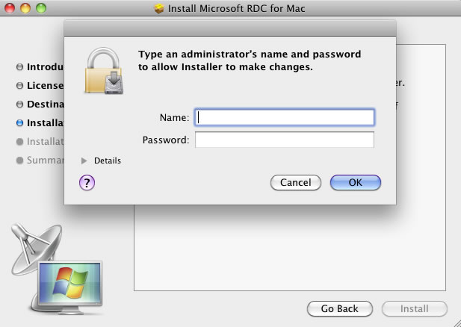Image resolution: width=461 pixels, height=327 pixels.
Task: Click the yellow minimize window button
Action: [25, 8]
